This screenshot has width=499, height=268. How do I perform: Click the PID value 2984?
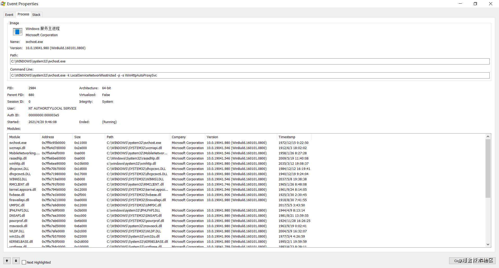(x=32, y=88)
